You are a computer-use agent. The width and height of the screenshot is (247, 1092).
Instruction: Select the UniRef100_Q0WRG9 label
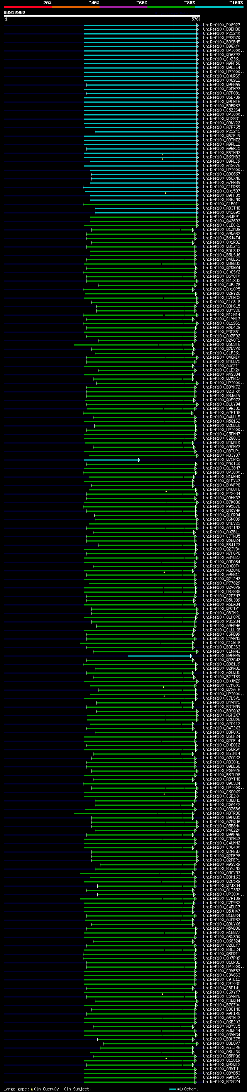pyautogui.click(x=221, y=76)
